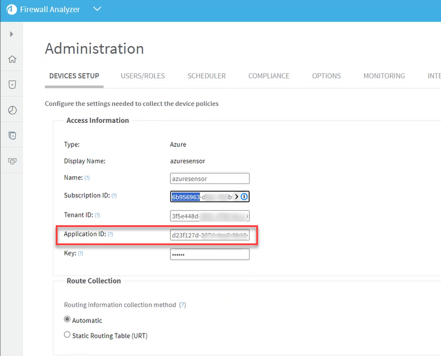
Task: Open the COMPLIANCE tab
Action: (x=268, y=76)
